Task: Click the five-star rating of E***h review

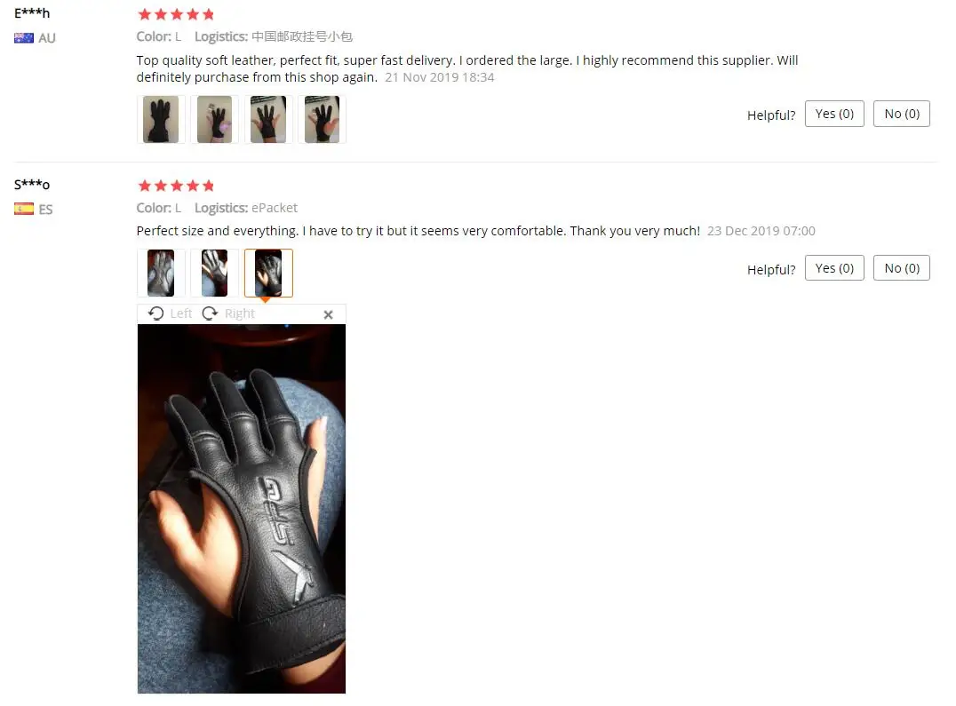Action: pos(176,14)
